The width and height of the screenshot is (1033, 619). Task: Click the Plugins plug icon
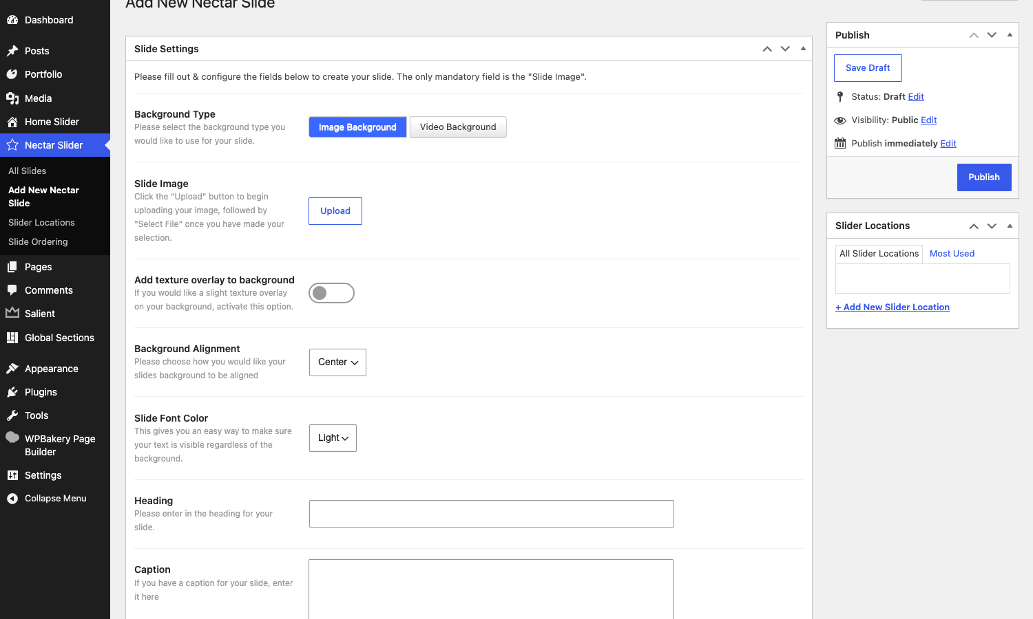(12, 392)
